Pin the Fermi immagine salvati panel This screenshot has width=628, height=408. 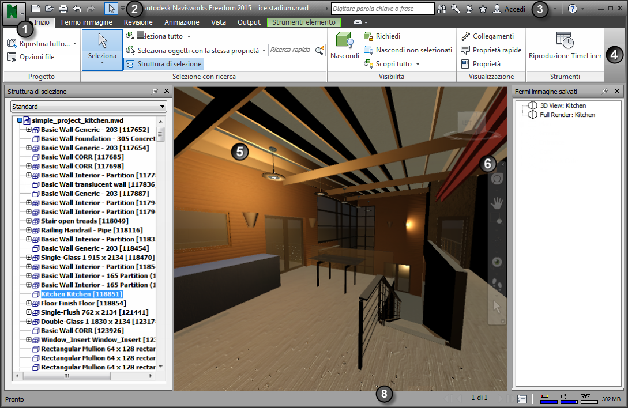(605, 91)
